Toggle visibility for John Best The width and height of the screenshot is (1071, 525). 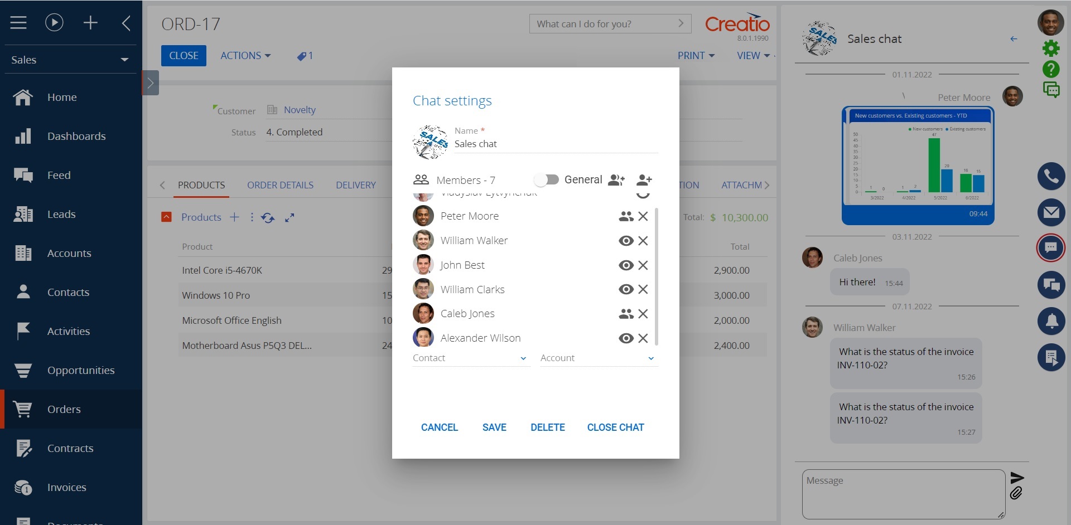(626, 265)
